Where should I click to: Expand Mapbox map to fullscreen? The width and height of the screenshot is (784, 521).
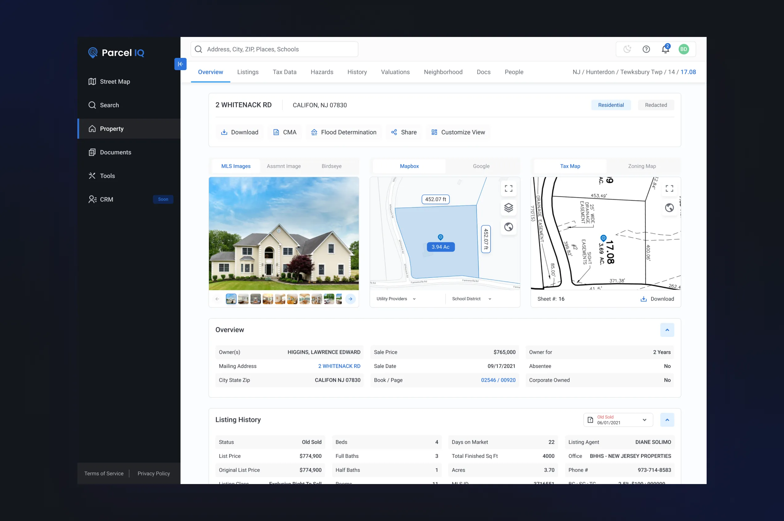point(508,189)
